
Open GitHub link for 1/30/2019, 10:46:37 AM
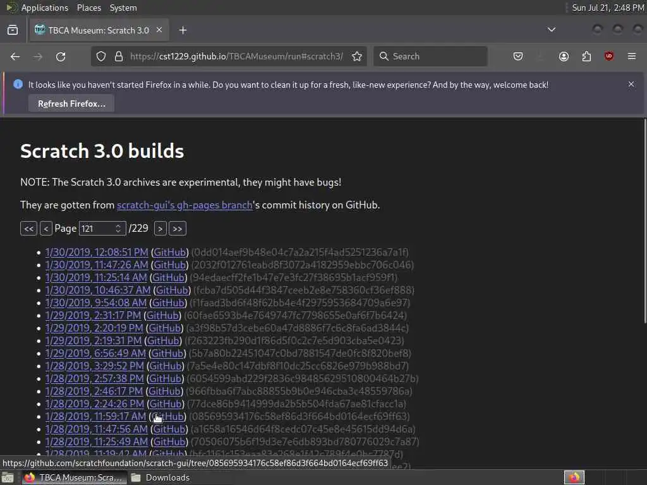click(x=172, y=290)
